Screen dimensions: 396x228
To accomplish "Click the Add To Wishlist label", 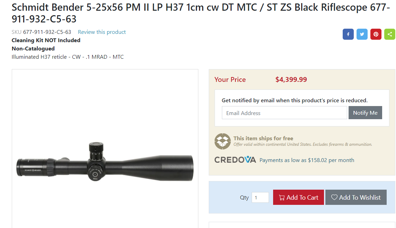I will [360, 198].
